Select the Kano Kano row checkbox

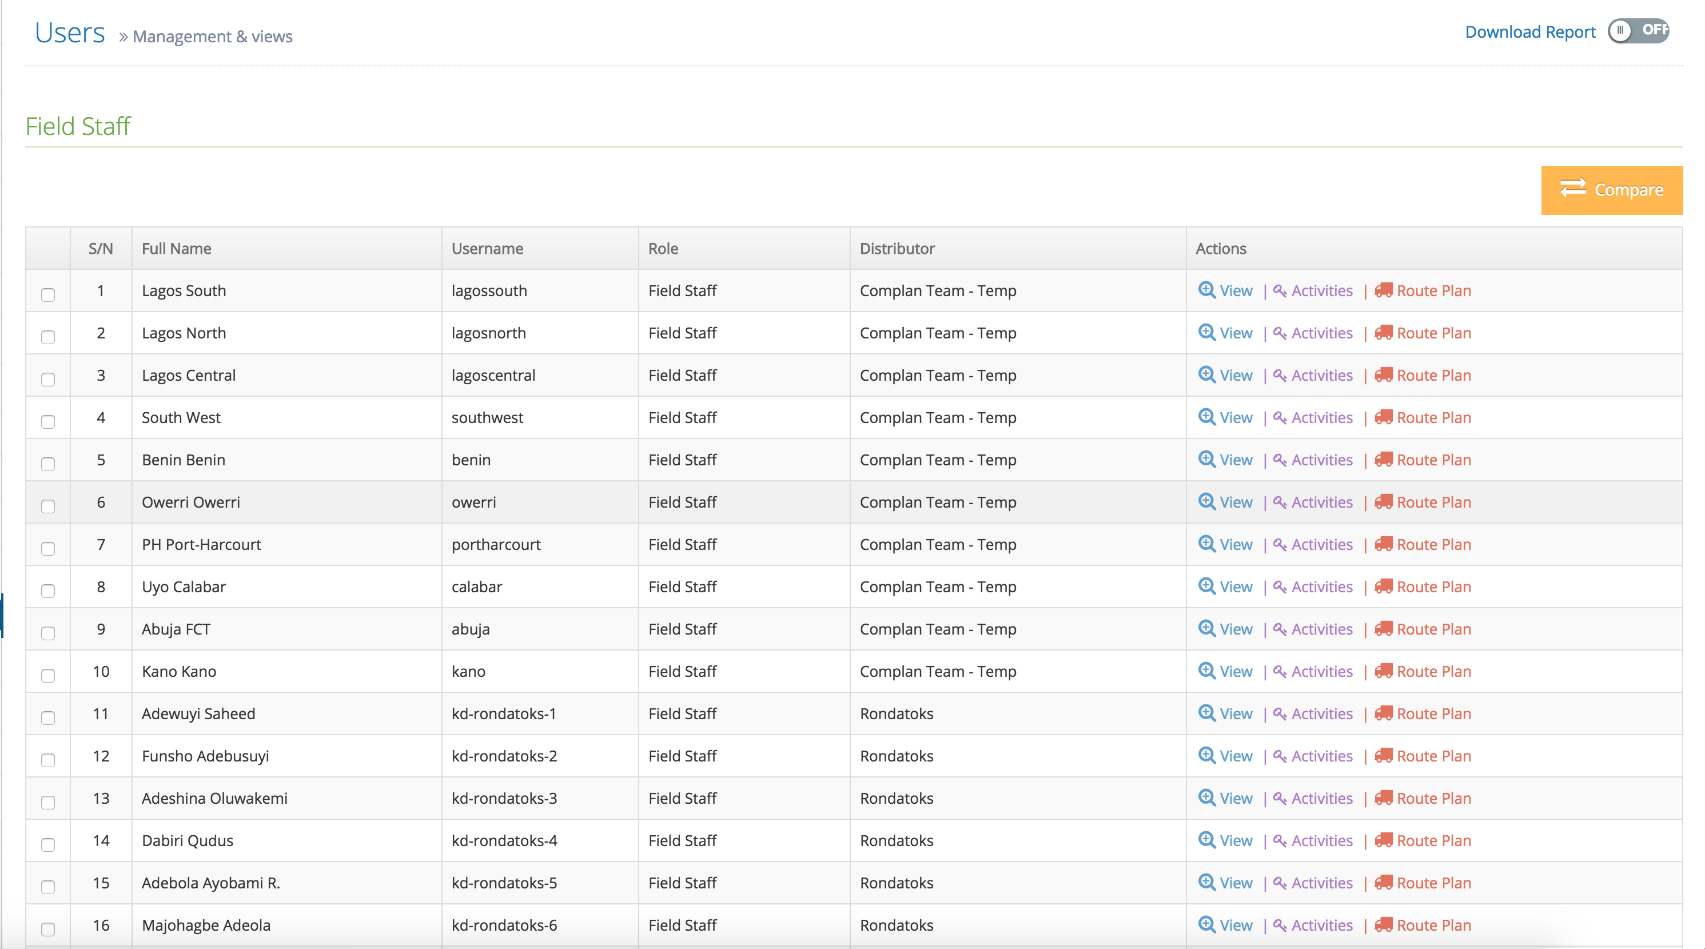[x=47, y=675]
